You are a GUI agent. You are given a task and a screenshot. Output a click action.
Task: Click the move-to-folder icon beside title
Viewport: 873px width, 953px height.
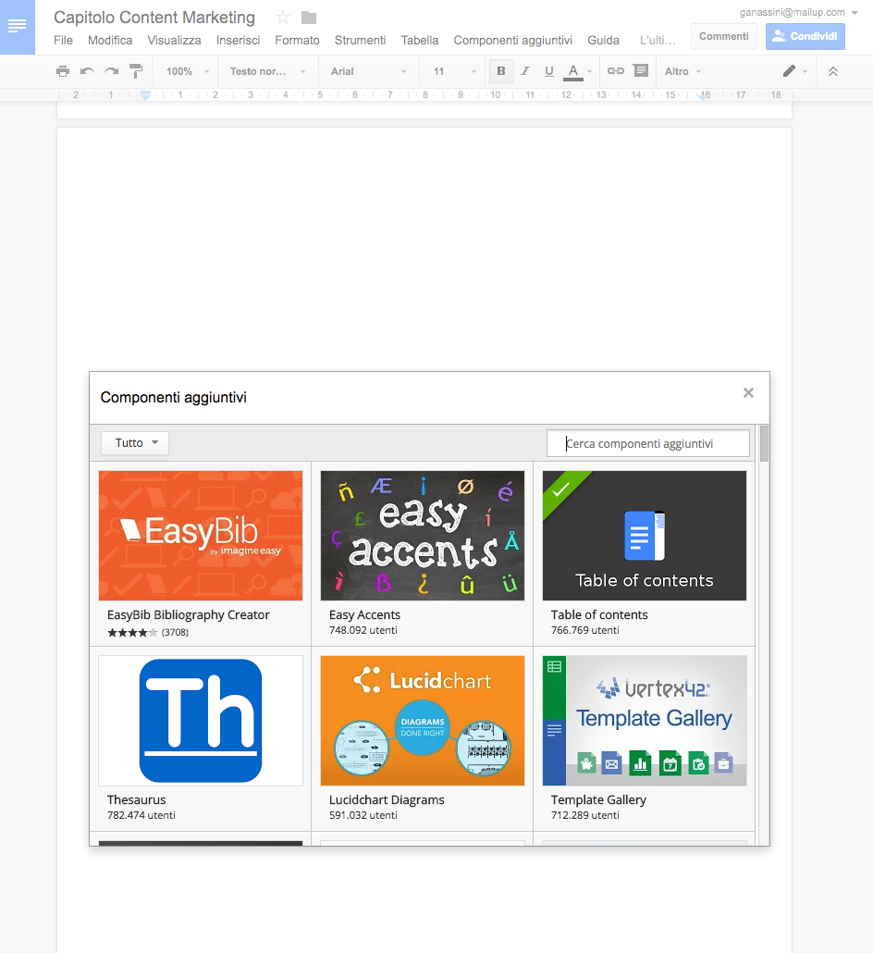(309, 18)
